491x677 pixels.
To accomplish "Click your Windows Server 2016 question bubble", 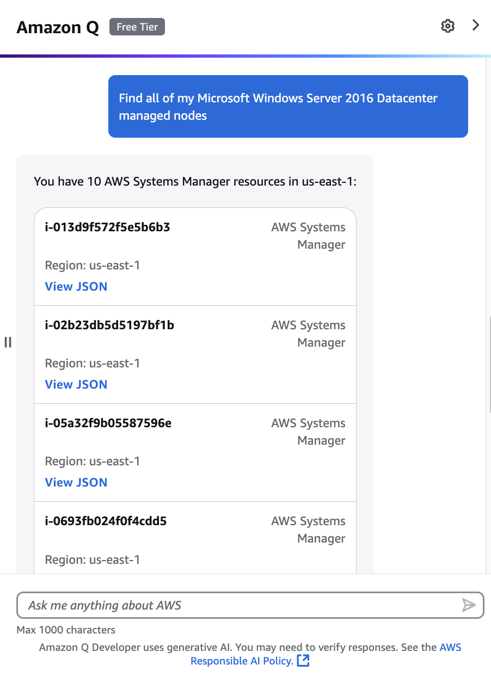I will (288, 107).
